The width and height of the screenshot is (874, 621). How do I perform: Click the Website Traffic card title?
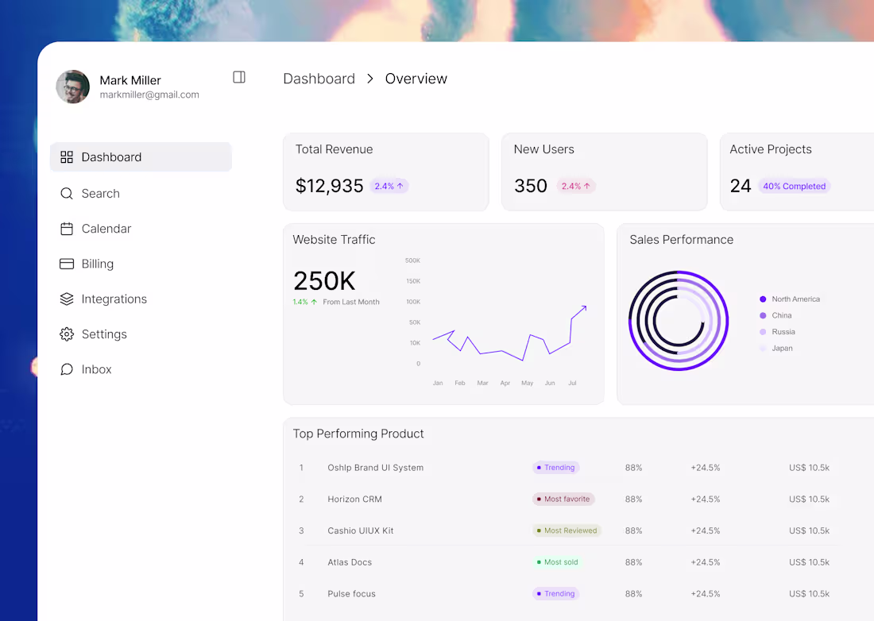tap(334, 240)
